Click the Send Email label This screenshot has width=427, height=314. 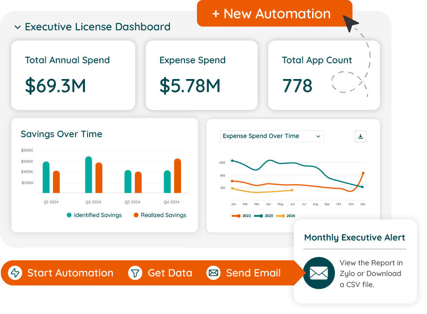click(x=253, y=273)
